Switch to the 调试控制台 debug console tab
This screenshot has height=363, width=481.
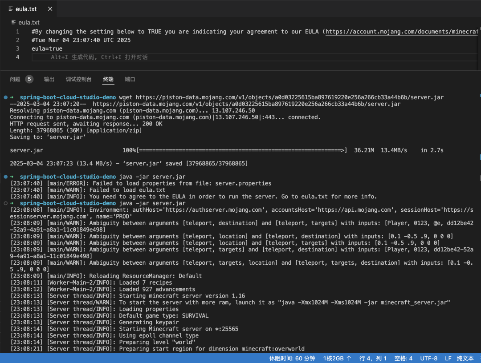79,79
